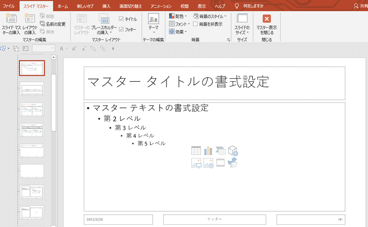Image resolution: width=368 pixels, height=227 pixels.
Task: Click the decrease font size icon
Action: [84, 49]
